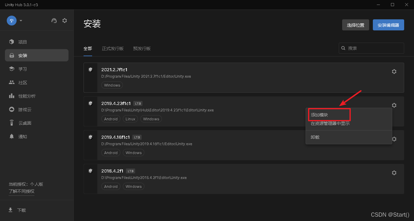Open 学习 section in sidebar
Screen dimensions: 414x221
(37, 69)
